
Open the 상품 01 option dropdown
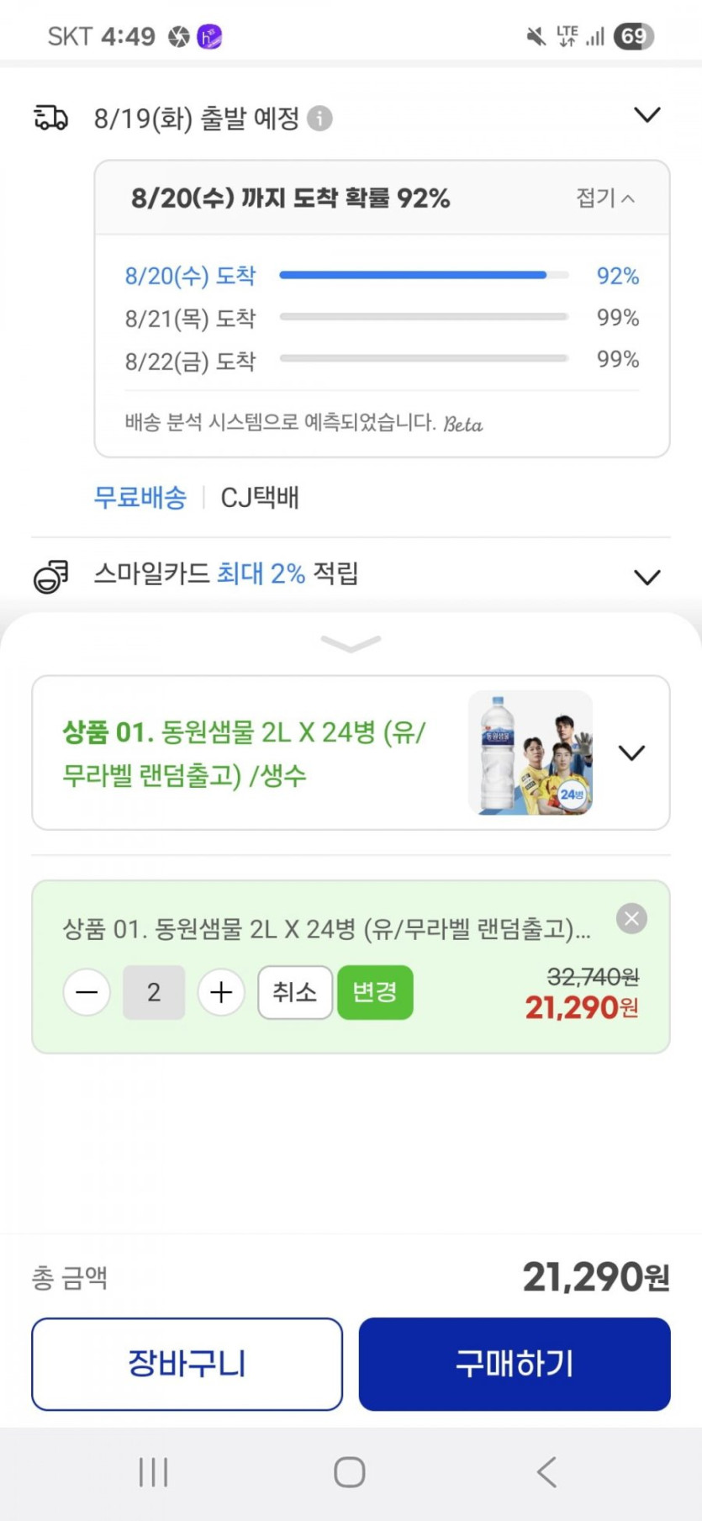click(631, 753)
